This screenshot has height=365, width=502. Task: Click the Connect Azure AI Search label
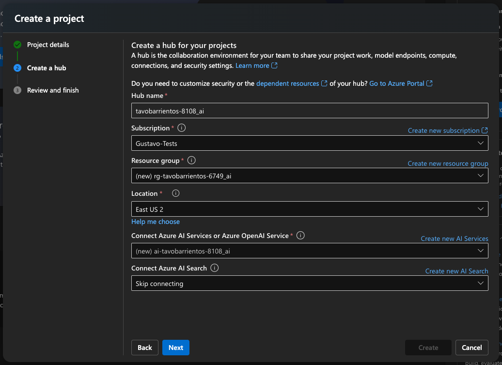point(169,268)
